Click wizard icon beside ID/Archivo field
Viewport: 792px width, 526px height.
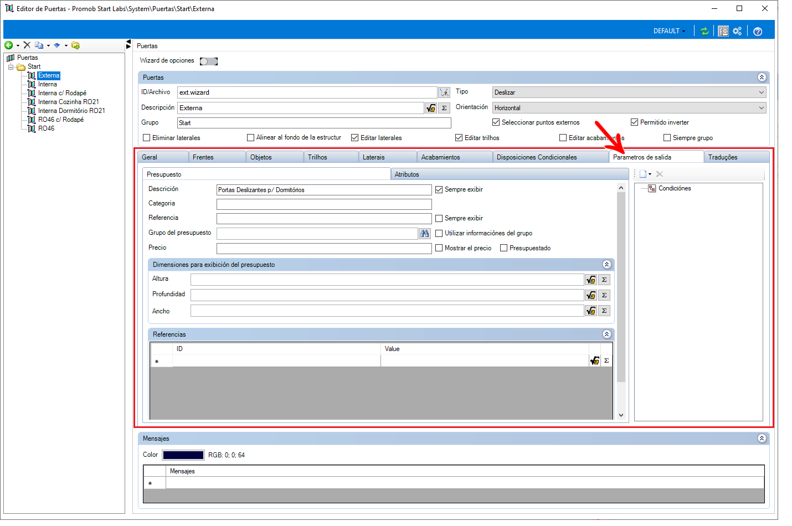click(444, 92)
